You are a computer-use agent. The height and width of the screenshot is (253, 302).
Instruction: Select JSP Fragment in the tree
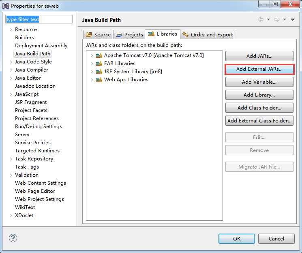(31, 102)
